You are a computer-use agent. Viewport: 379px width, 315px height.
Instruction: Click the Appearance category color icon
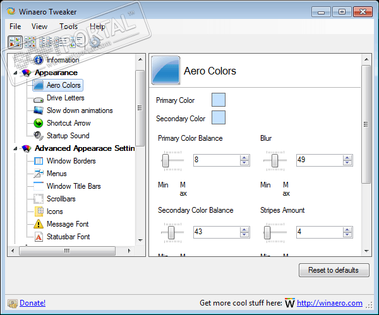pos(27,73)
